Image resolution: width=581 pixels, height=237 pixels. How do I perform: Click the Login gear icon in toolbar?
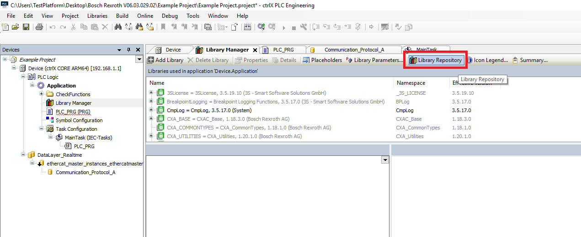tap(261, 27)
